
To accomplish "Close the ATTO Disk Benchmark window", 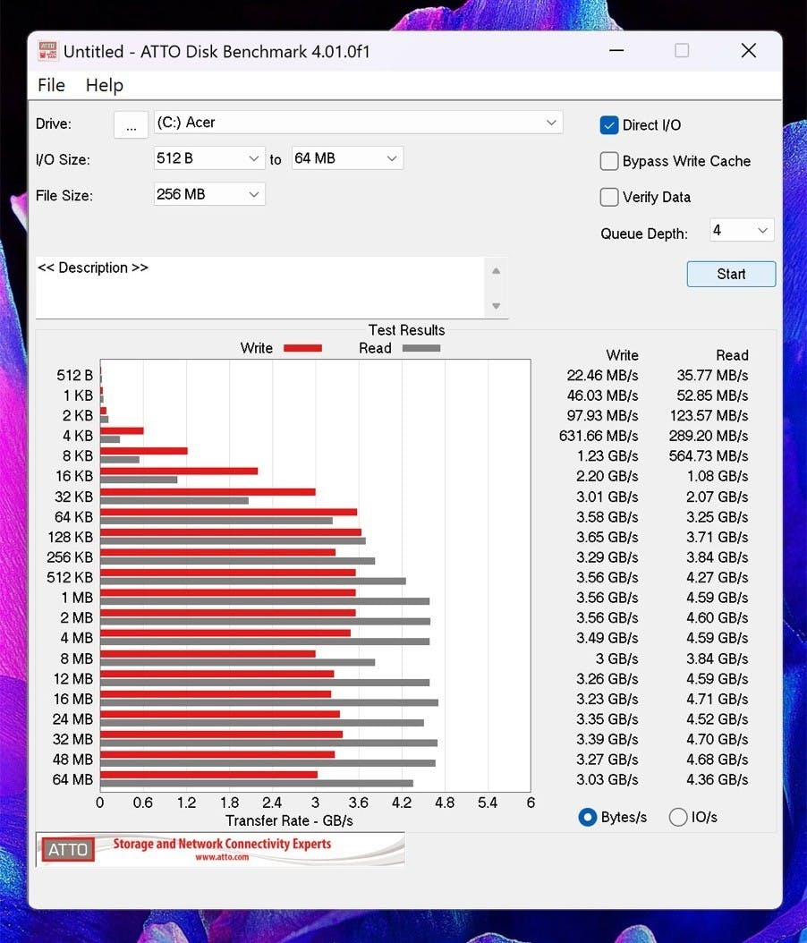I will (749, 50).
